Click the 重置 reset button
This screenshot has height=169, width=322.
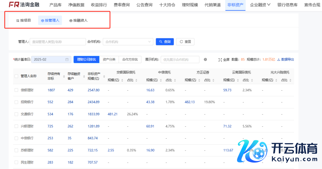[x=185, y=42]
